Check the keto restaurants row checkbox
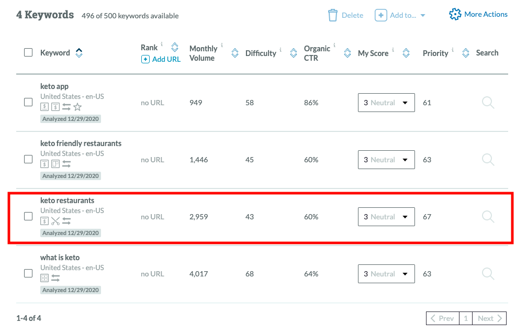The width and height of the screenshot is (527, 334). 28,216
